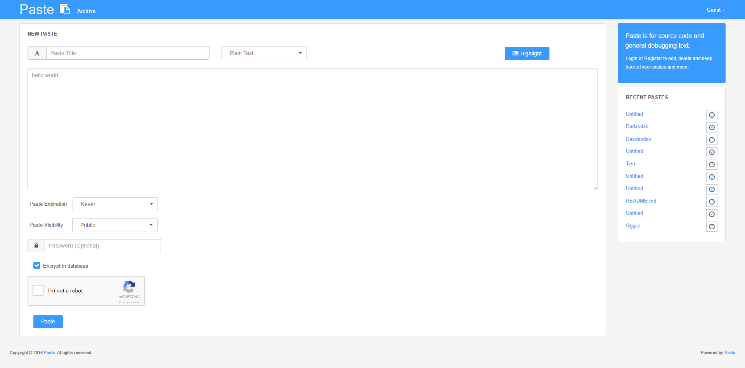Open the Paste Expiration Never dropdown
Image resolution: width=745 pixels, height=368 pixels.
[x=115, y=204]
